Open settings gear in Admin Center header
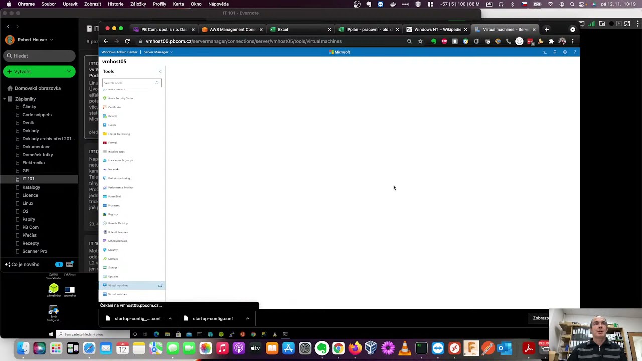 click(565, 52)
